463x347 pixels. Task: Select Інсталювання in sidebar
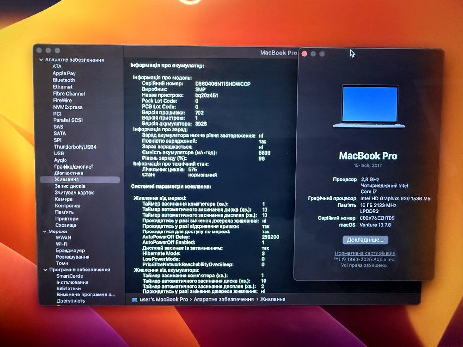point(72,282)
